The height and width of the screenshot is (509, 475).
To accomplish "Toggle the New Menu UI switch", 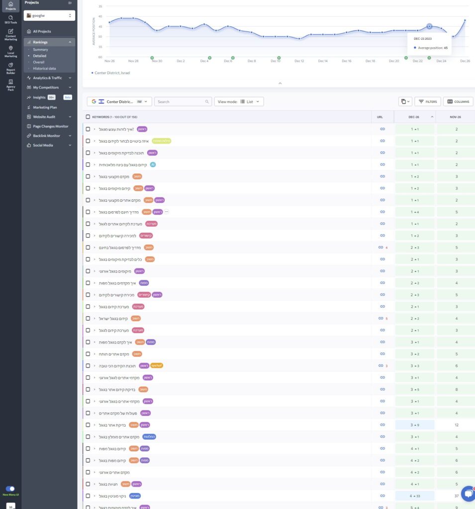I will (10, 489).
